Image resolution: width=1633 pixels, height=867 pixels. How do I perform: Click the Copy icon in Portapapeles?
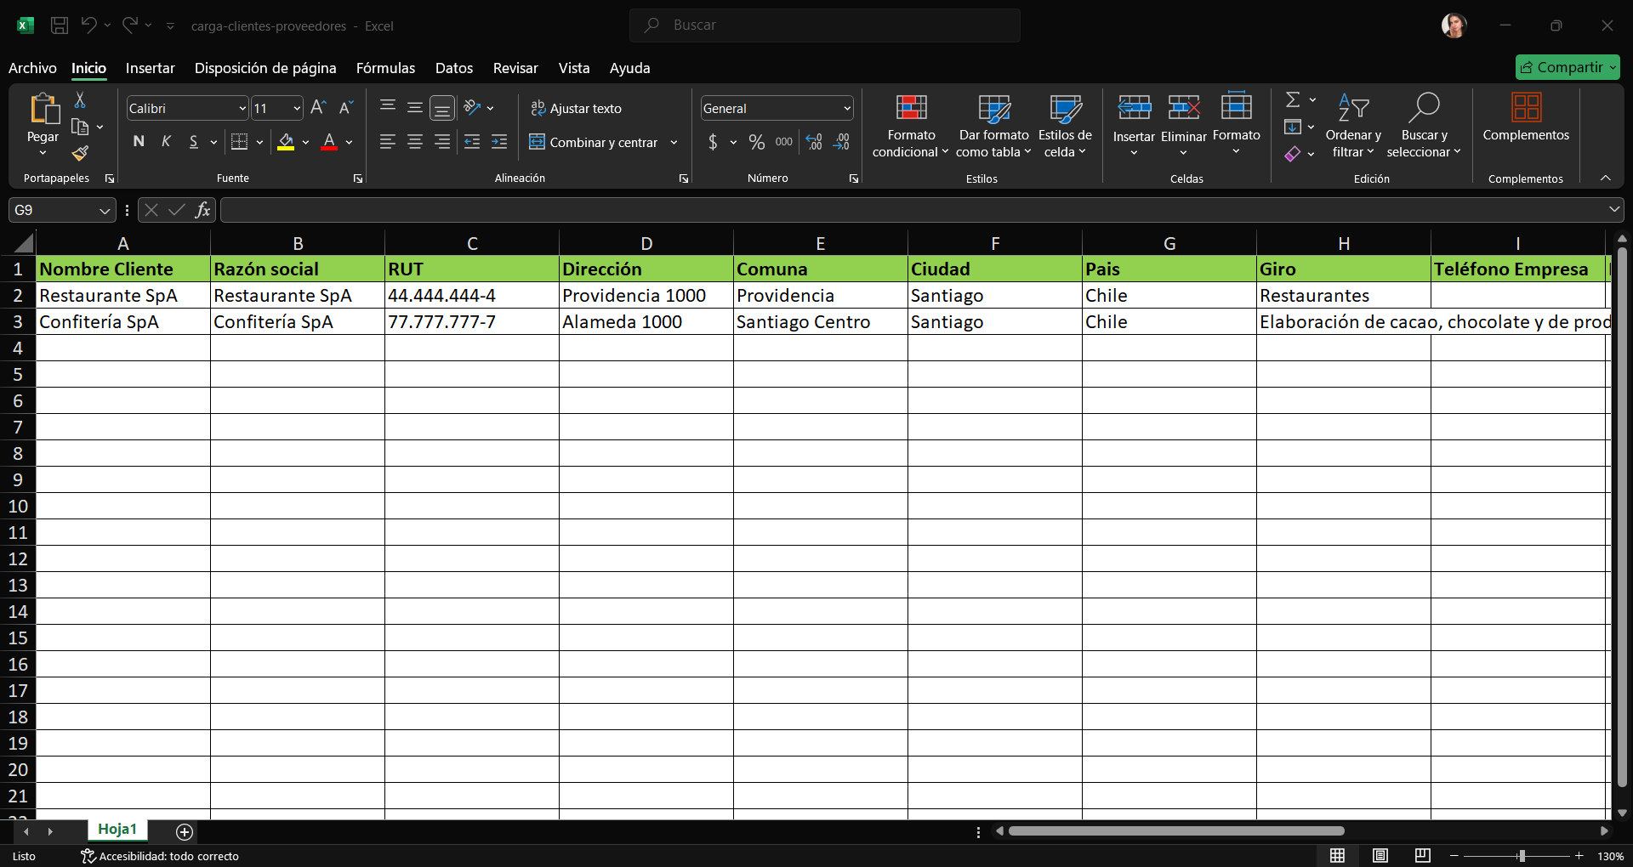[x=80, y=127]
